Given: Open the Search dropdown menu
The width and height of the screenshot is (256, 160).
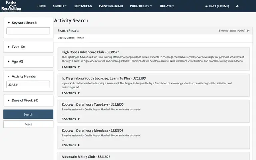Looking at the screenshot, I should (60, 6).
